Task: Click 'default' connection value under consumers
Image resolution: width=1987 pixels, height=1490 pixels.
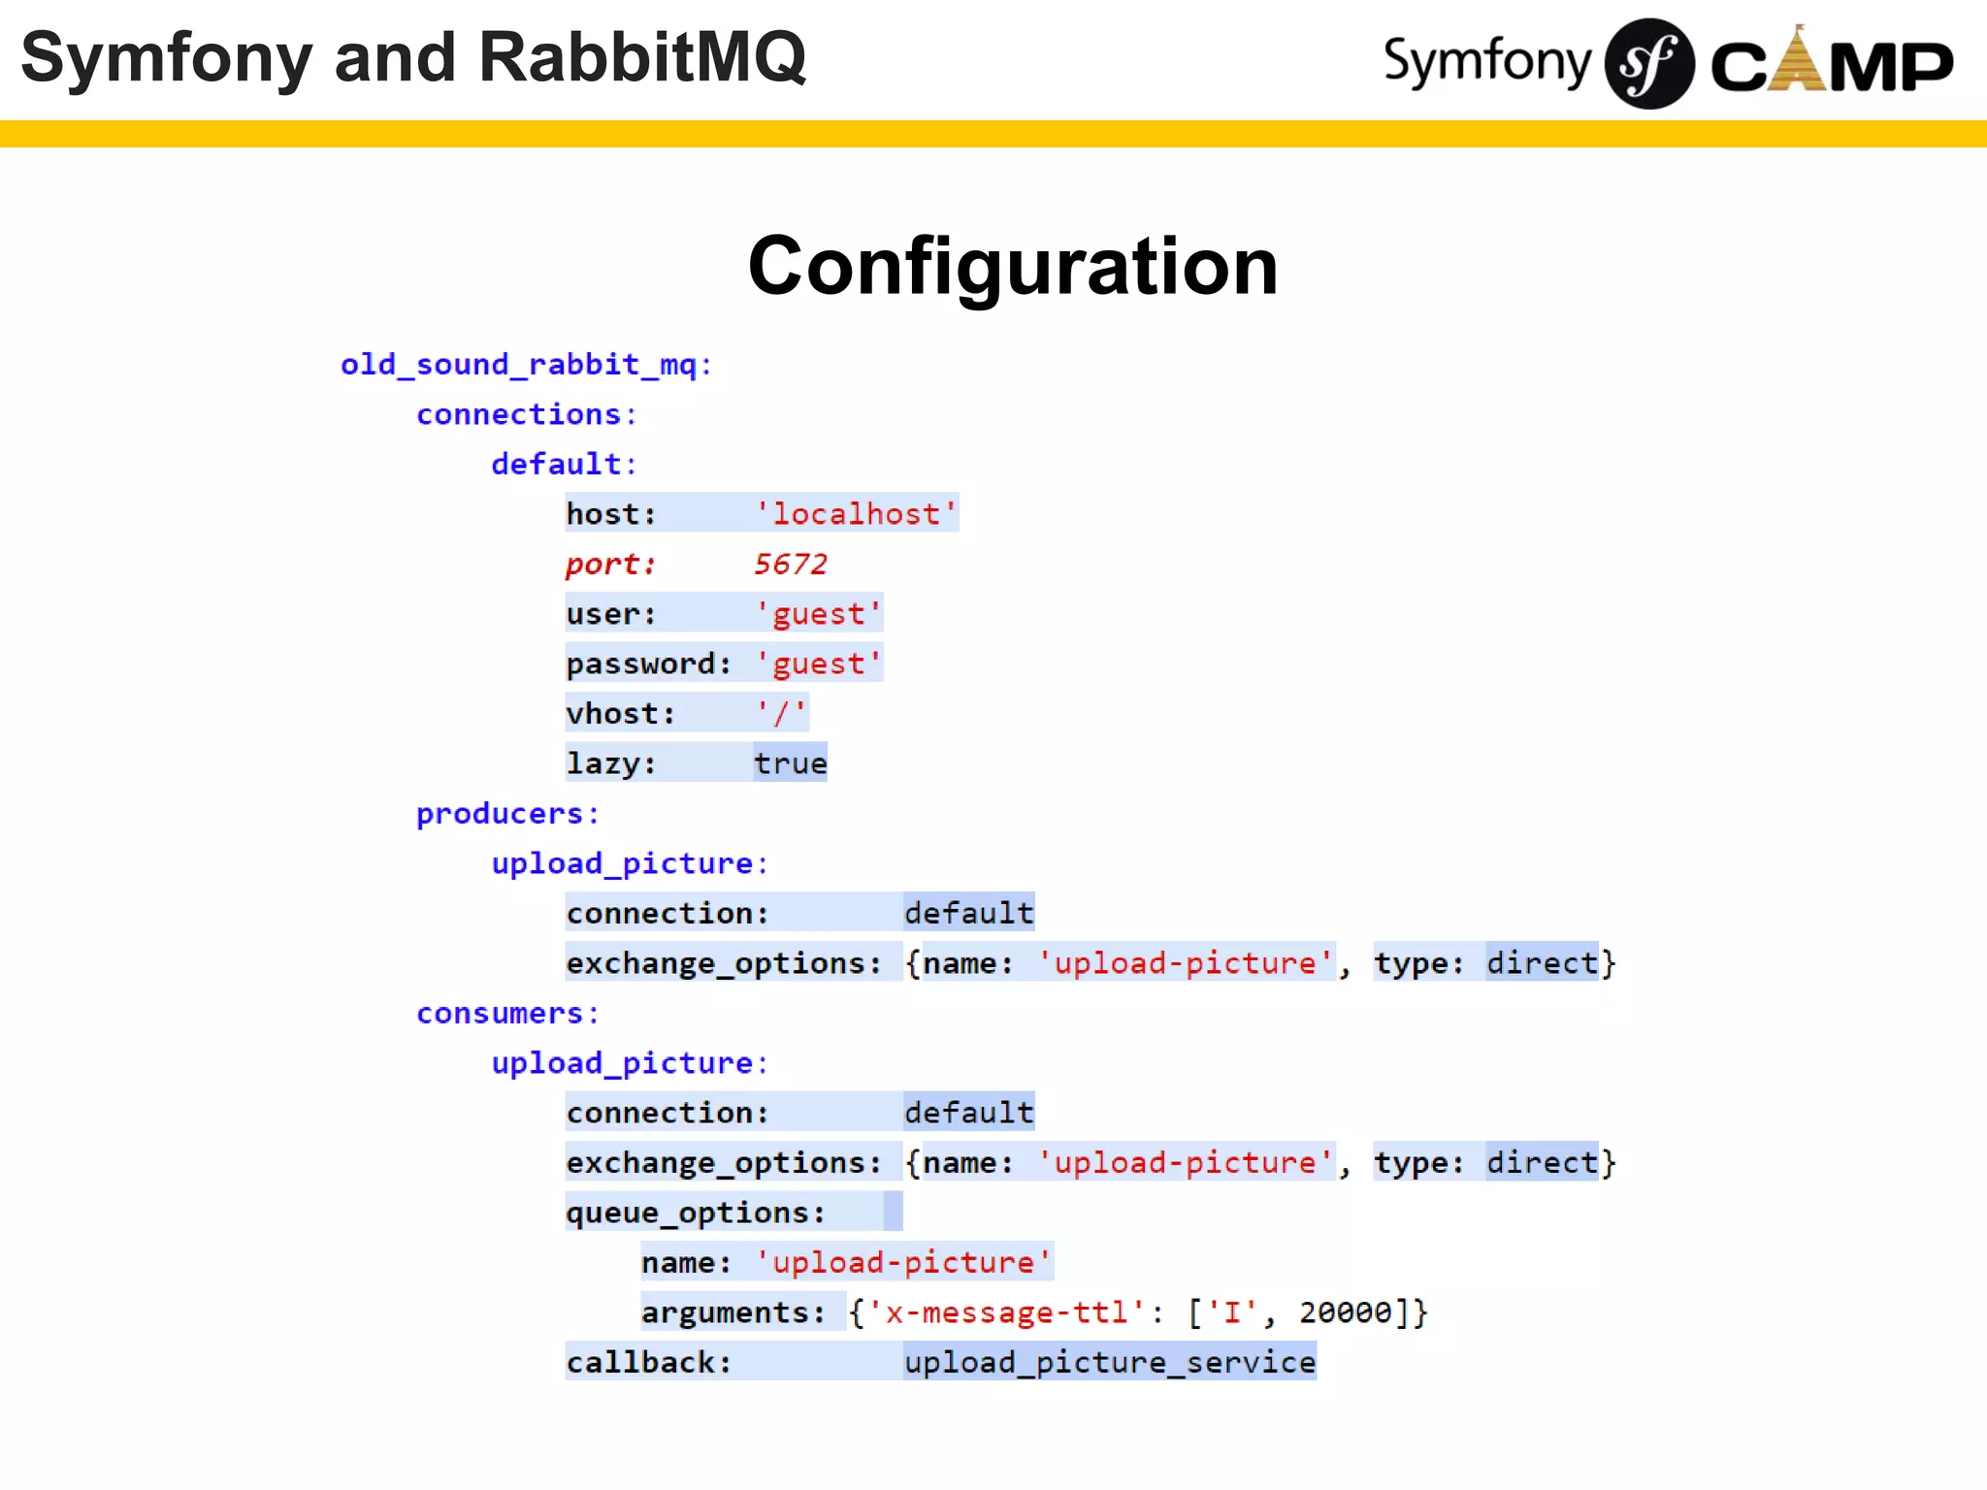Action: coord(969,1113)
